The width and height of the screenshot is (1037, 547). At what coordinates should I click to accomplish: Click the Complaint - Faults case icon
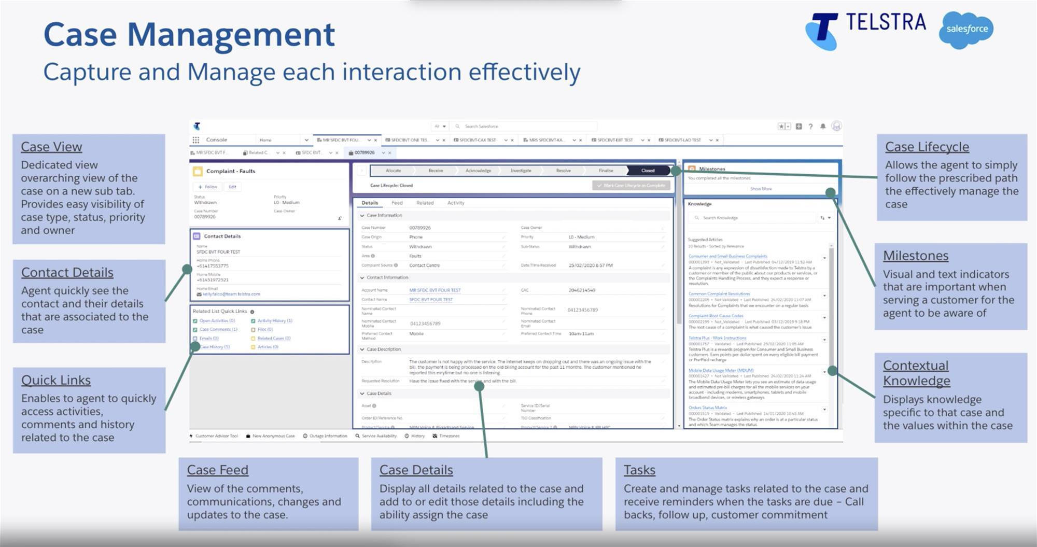click(198, 171)
